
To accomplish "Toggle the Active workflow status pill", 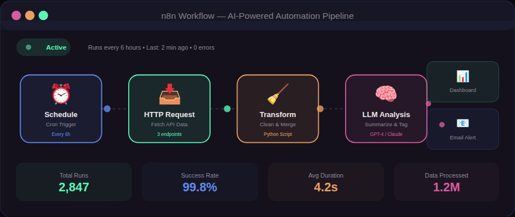I will pos(43,47).
